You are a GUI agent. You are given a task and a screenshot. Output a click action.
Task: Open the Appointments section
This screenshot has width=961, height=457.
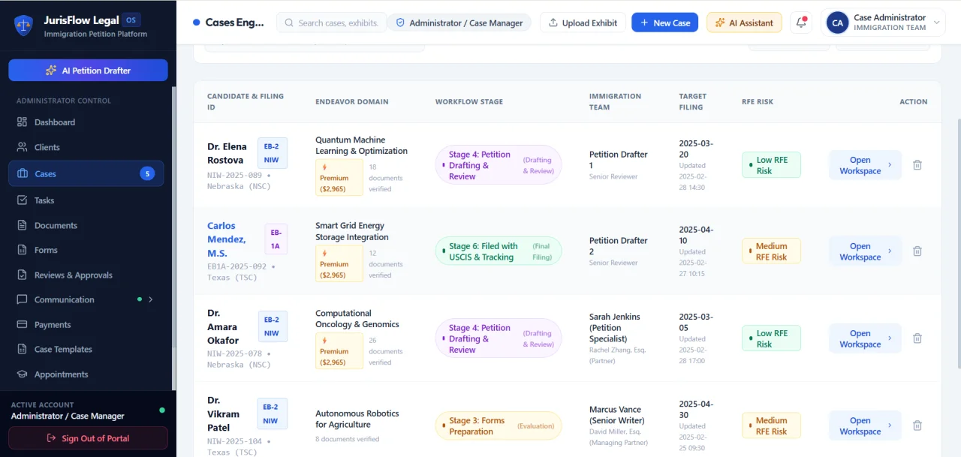click(x=86, y=374)
